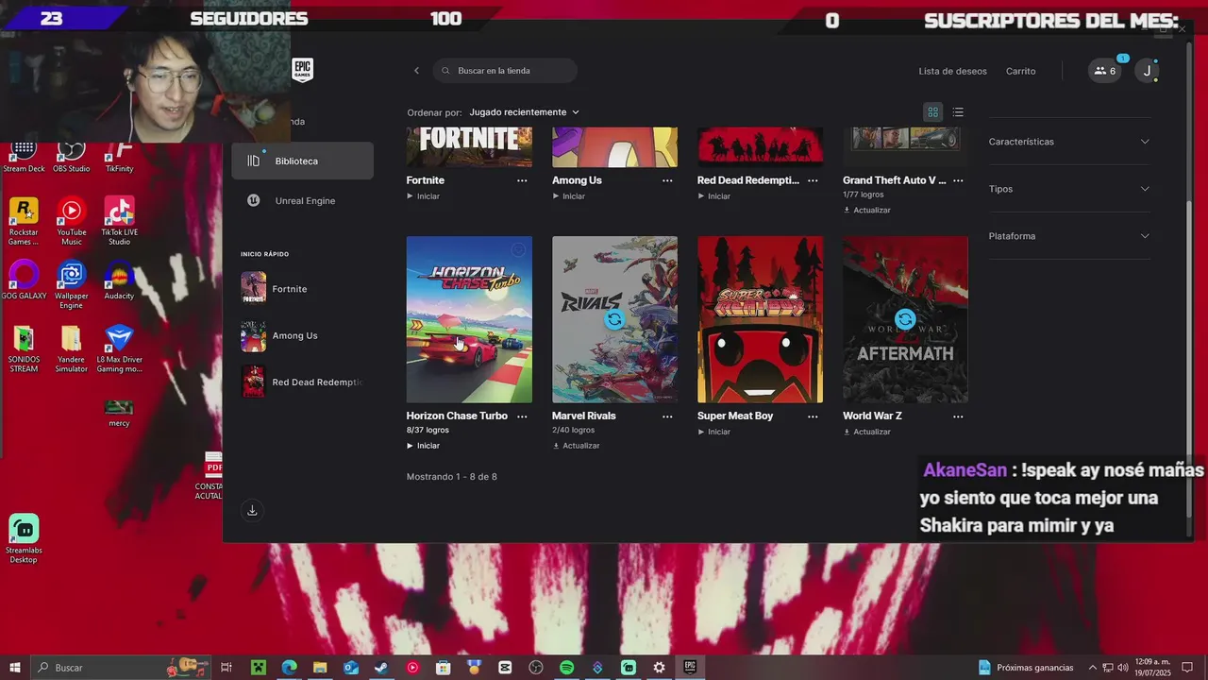The image size is (1208, 680).
Task: Open Spotify from the taskbar
Action: click(566, 668)
